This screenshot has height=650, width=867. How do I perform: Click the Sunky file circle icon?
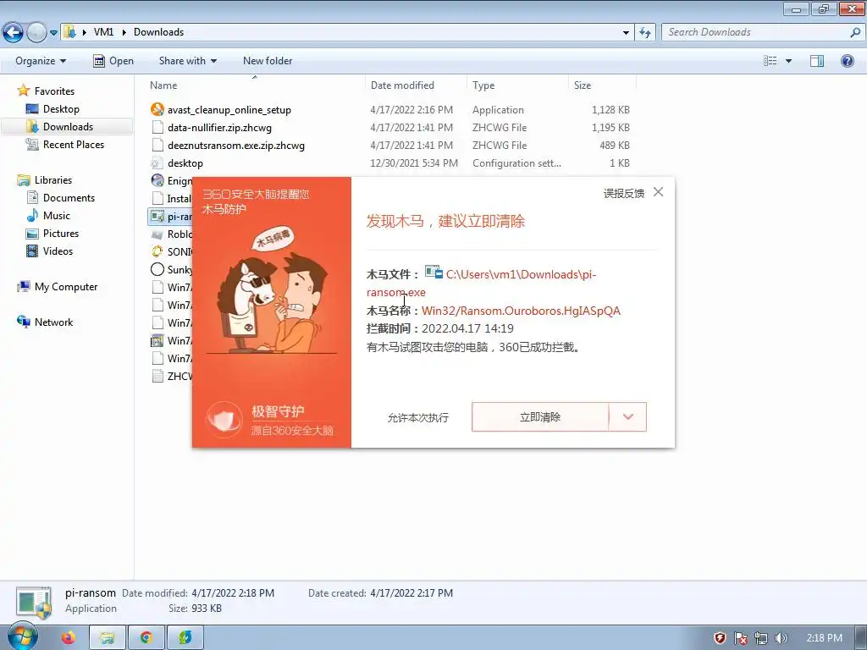tap(157, 269)
